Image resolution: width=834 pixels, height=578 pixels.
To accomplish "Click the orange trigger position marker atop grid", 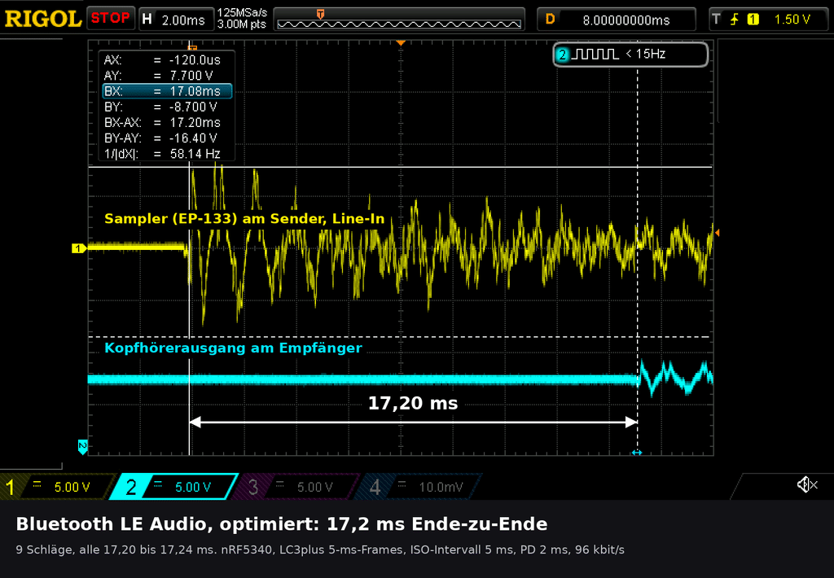I will 401,42.
